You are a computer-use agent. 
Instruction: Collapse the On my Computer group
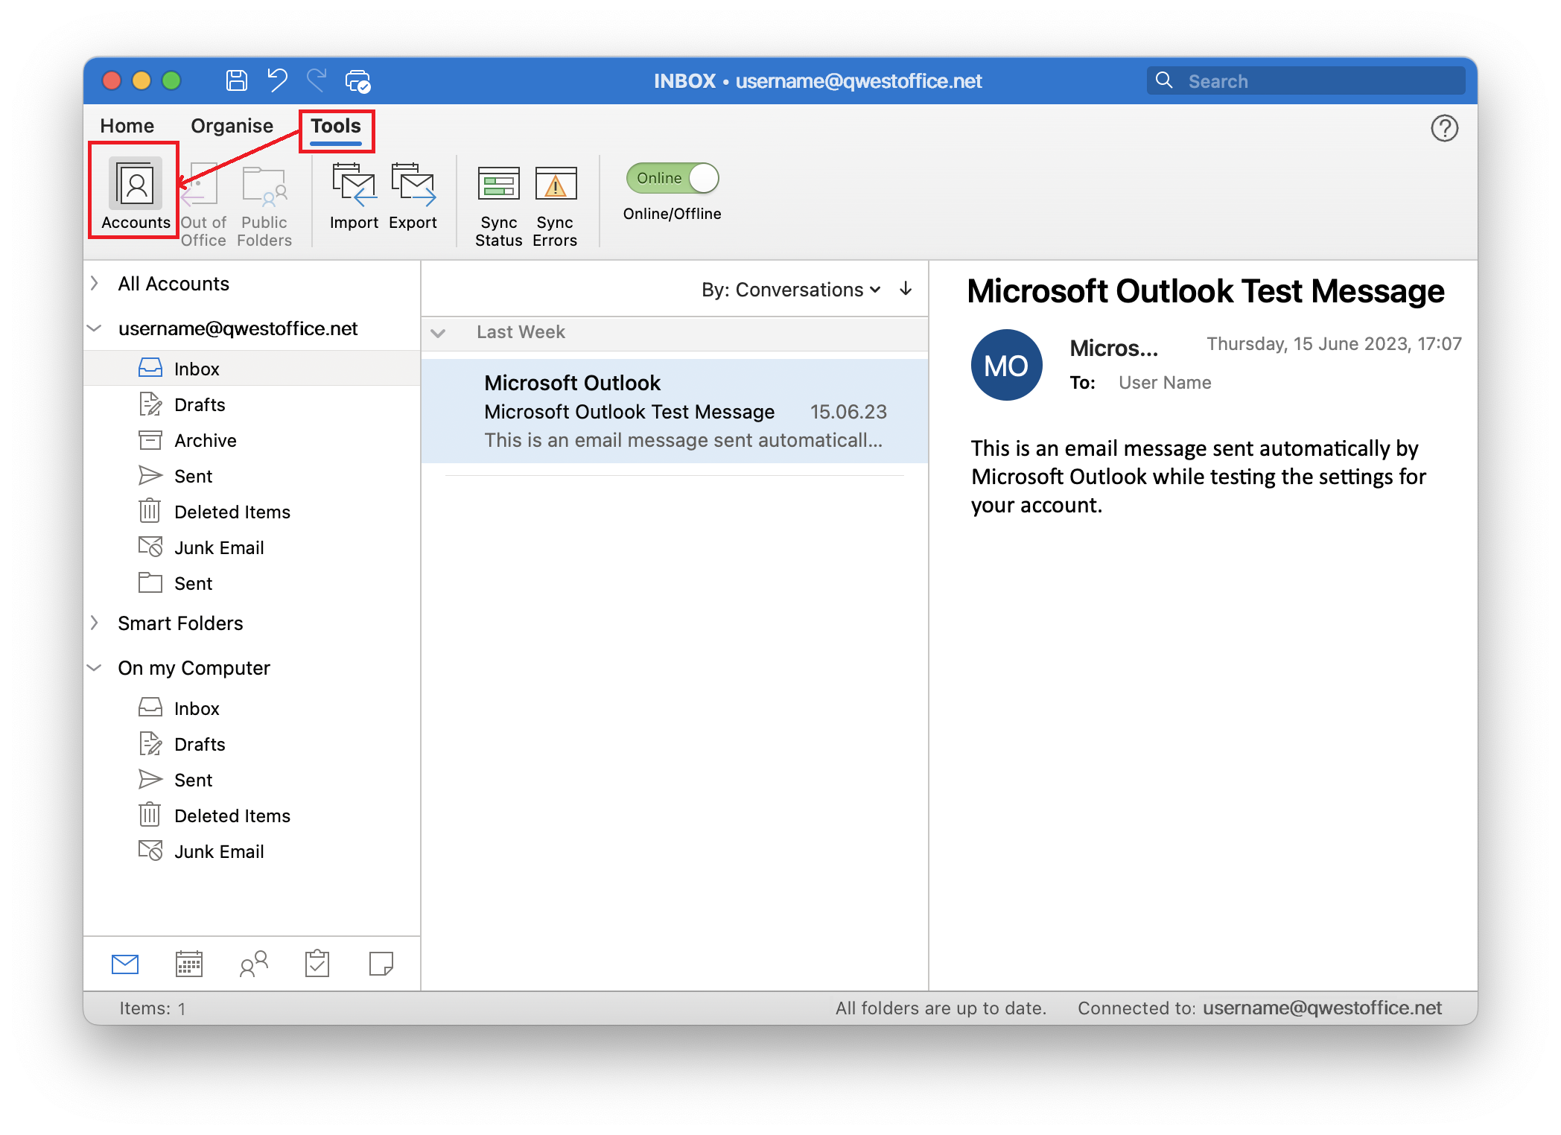coord(95,668)
